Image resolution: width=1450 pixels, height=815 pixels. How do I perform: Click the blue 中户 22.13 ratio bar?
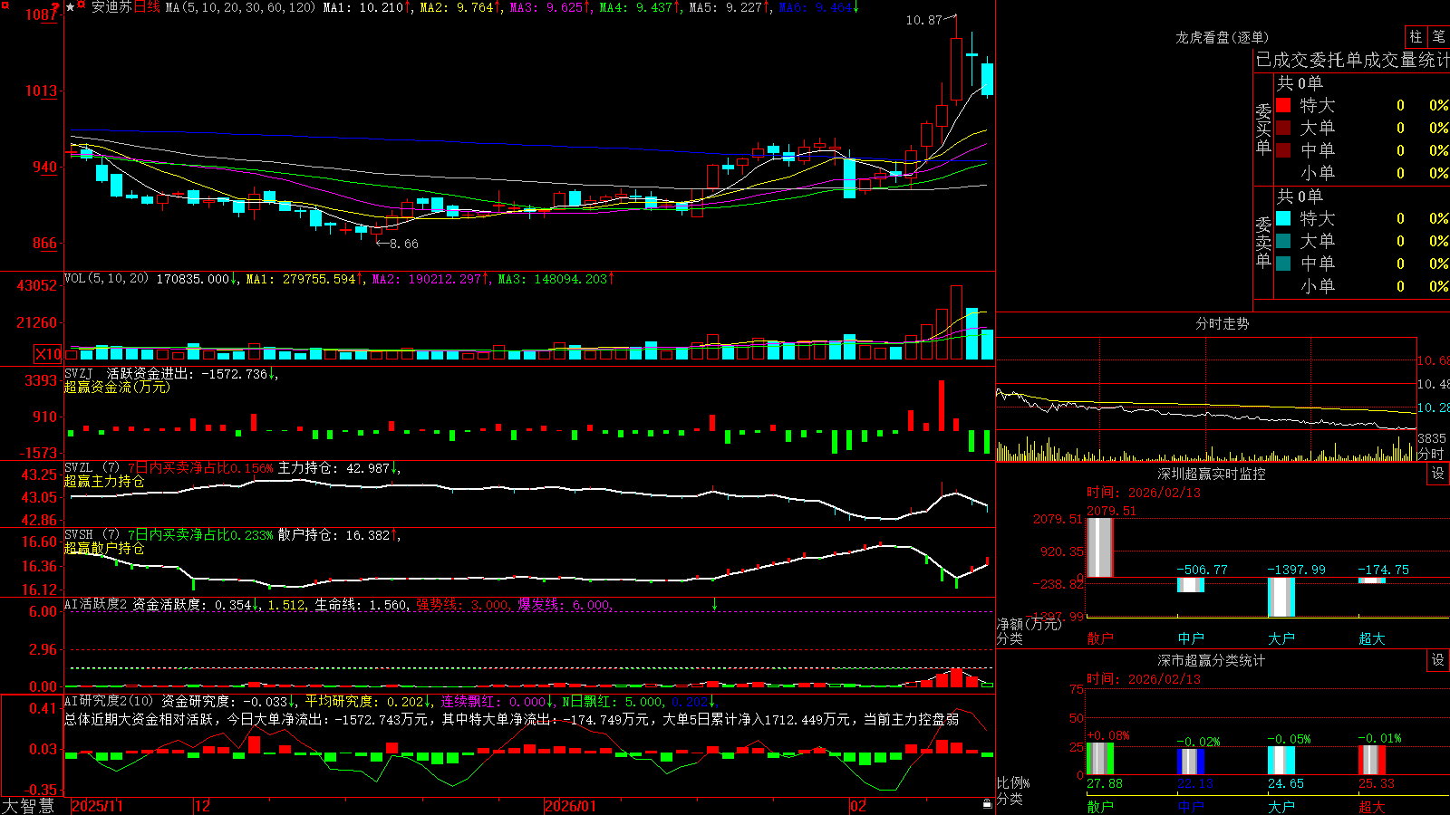coord(1191,762)
